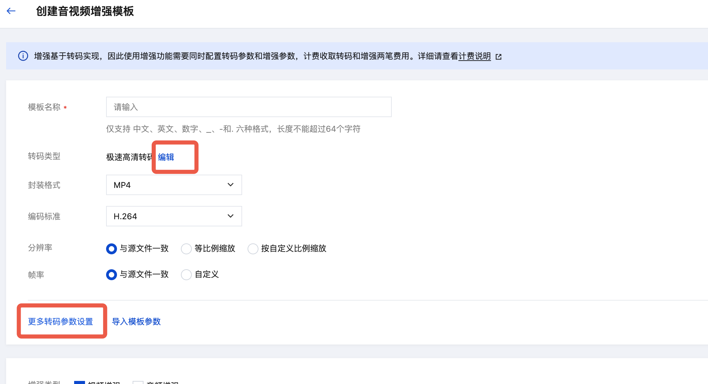Click the 模板名称 input field
708x384 pixels.
249,107
